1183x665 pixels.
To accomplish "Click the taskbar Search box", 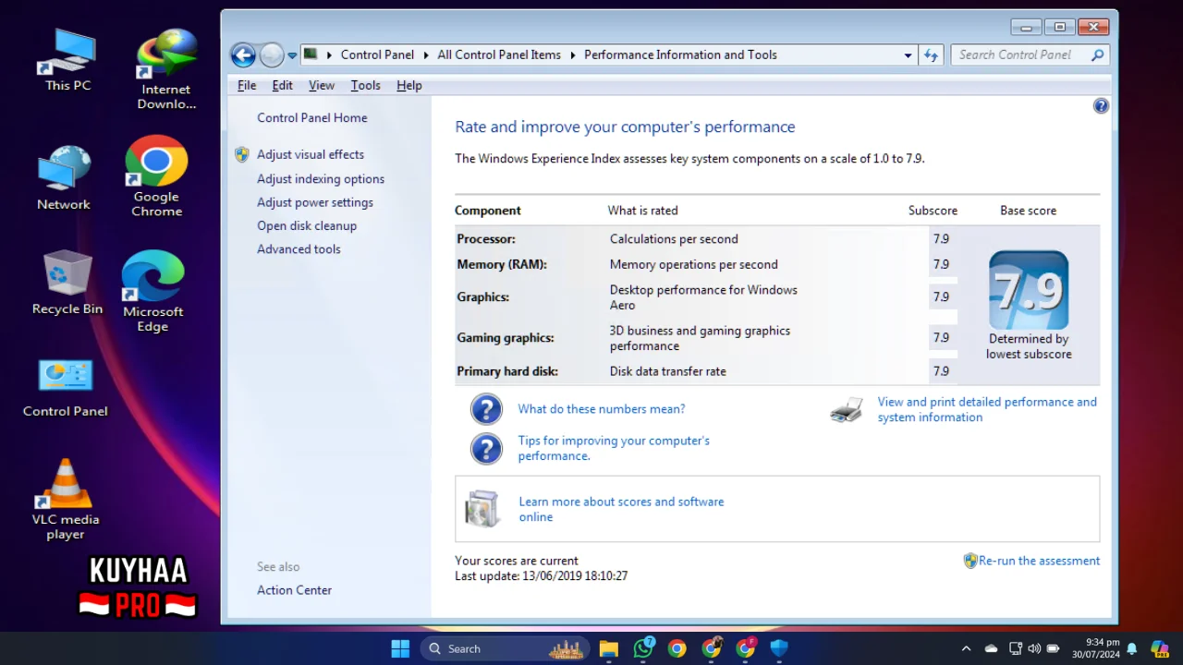I will [506, 648].
